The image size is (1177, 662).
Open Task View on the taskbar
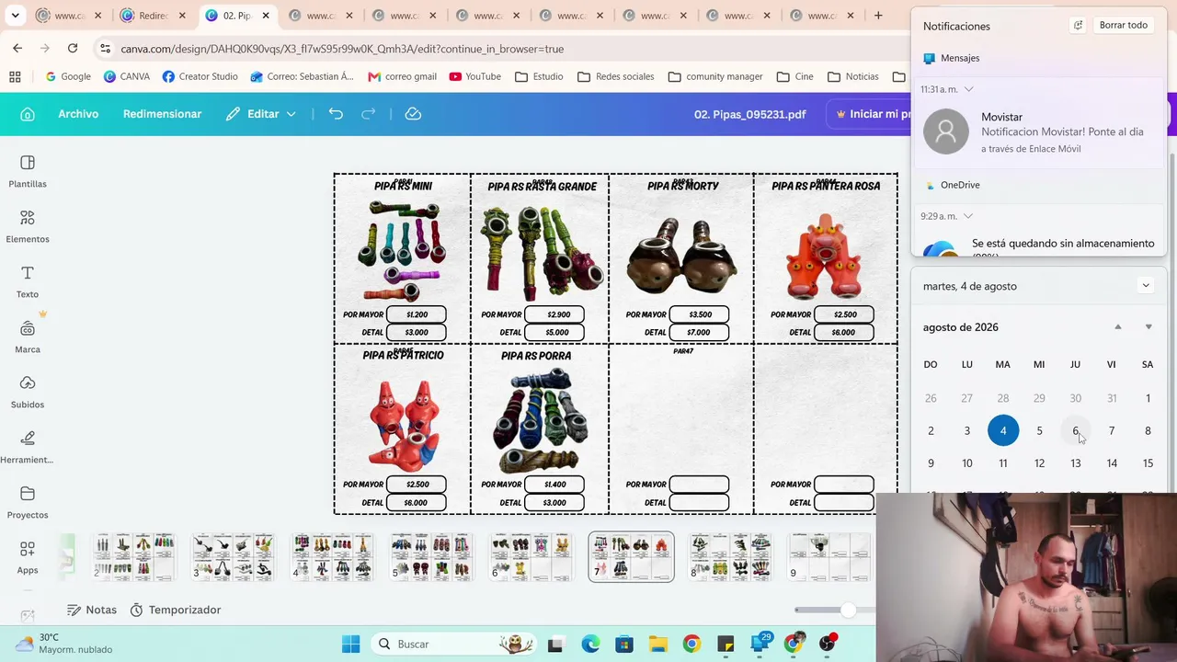click(x=555, y=644)
